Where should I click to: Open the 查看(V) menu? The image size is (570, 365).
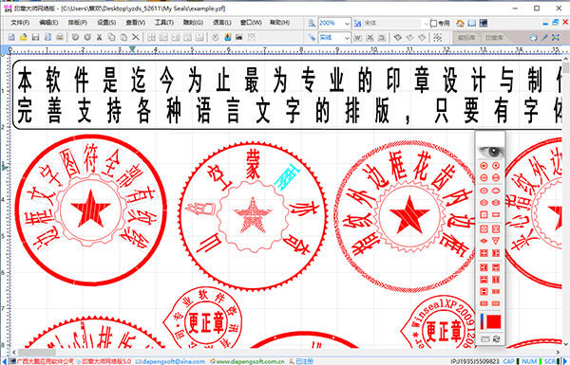pyautogui.click(x=136, y=23)
